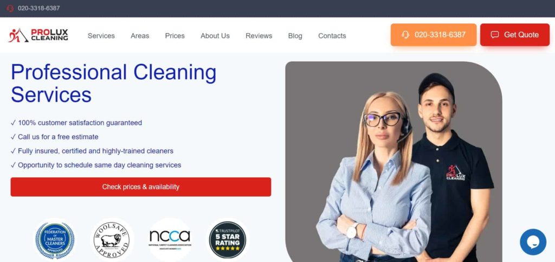This screenshot has width=555, height=262.
Task: Click Check prices & availability button
Action: coord(141,187)
